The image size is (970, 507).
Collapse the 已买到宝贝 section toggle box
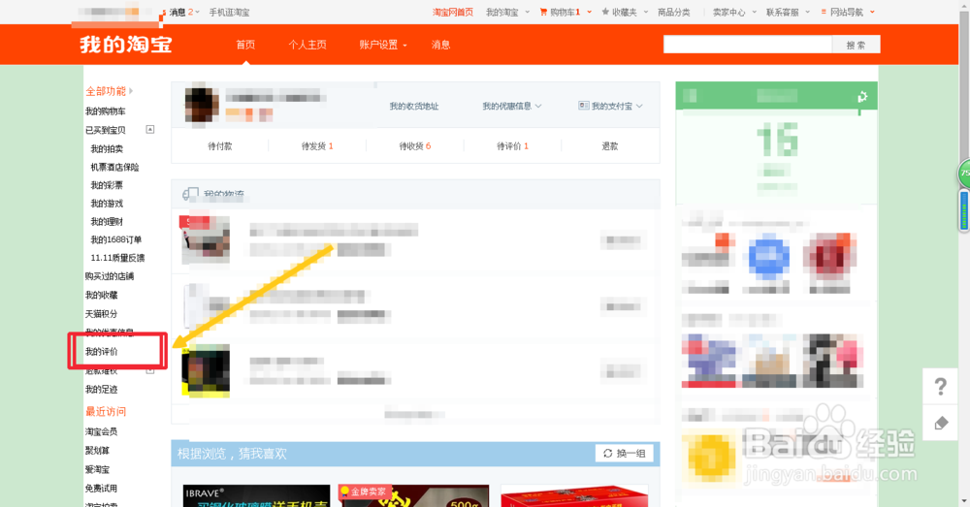coord(149,129)
